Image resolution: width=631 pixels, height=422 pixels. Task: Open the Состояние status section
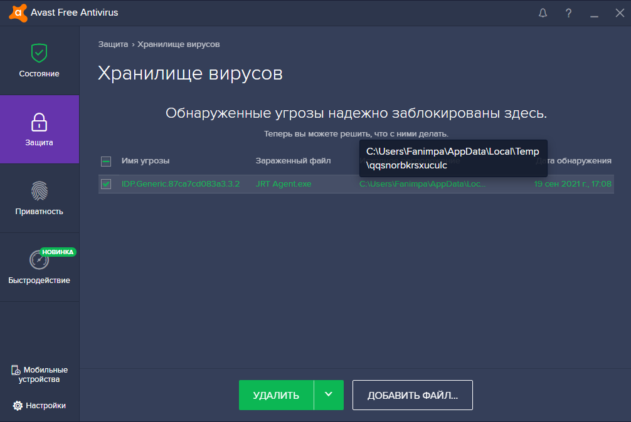(x=40, y=61)
